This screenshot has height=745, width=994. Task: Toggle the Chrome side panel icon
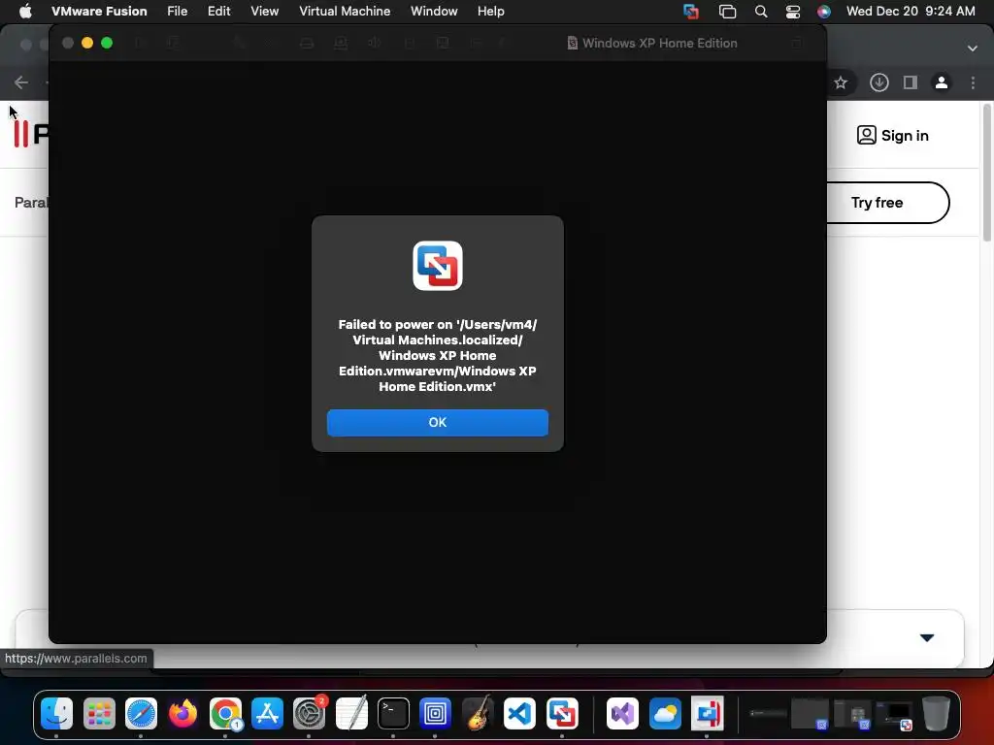(911, 82)
